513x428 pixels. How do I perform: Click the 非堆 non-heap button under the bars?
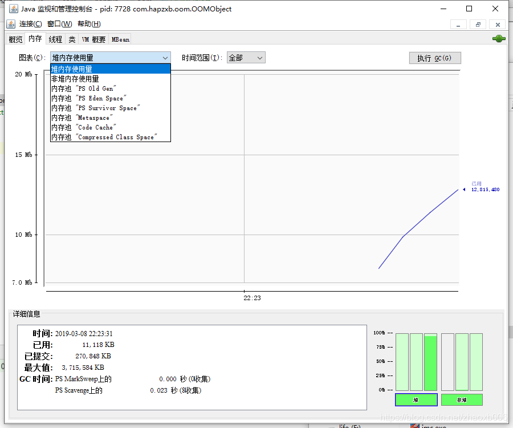[462, 399]
